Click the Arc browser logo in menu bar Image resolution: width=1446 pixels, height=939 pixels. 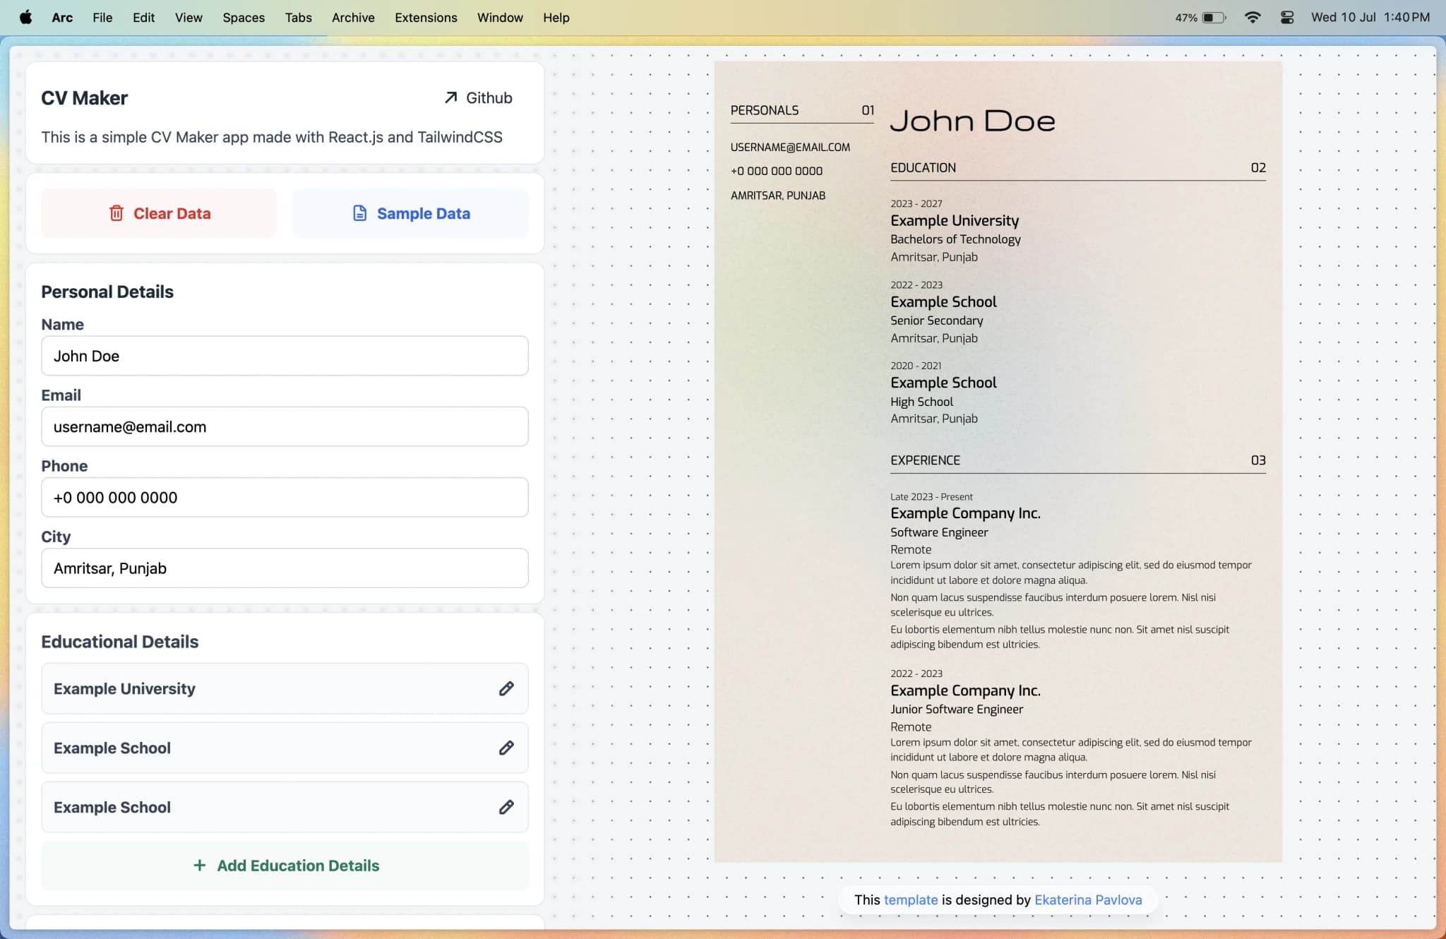pyautogui.click(x=62, y=17)
